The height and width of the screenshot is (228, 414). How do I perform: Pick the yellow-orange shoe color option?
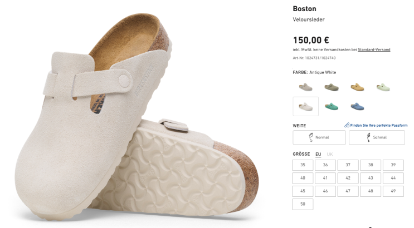click(357, 87)
